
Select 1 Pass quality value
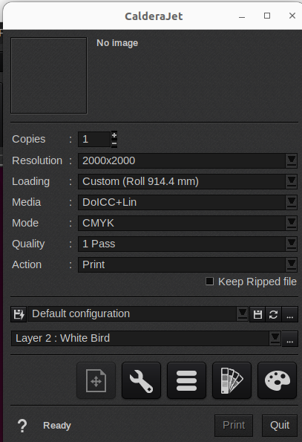coord(99,244)
